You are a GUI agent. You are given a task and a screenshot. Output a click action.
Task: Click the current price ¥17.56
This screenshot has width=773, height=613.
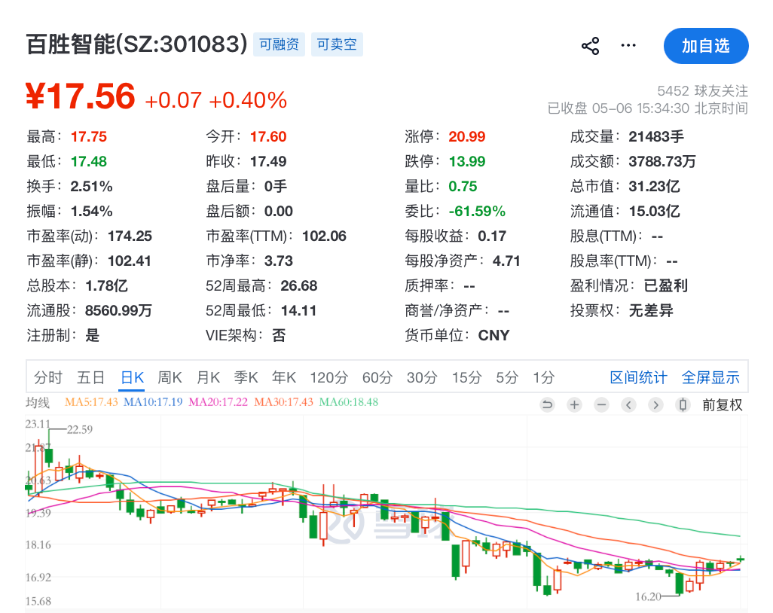(81, 96)
